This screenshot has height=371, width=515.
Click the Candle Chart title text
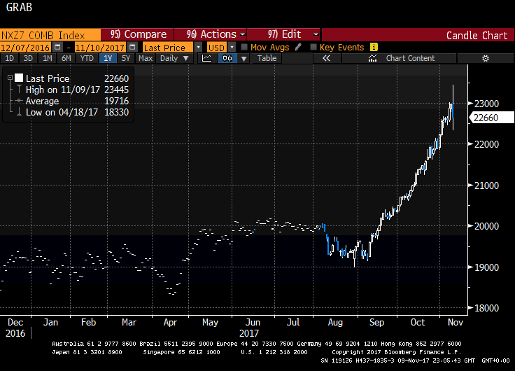click(477, 35)
